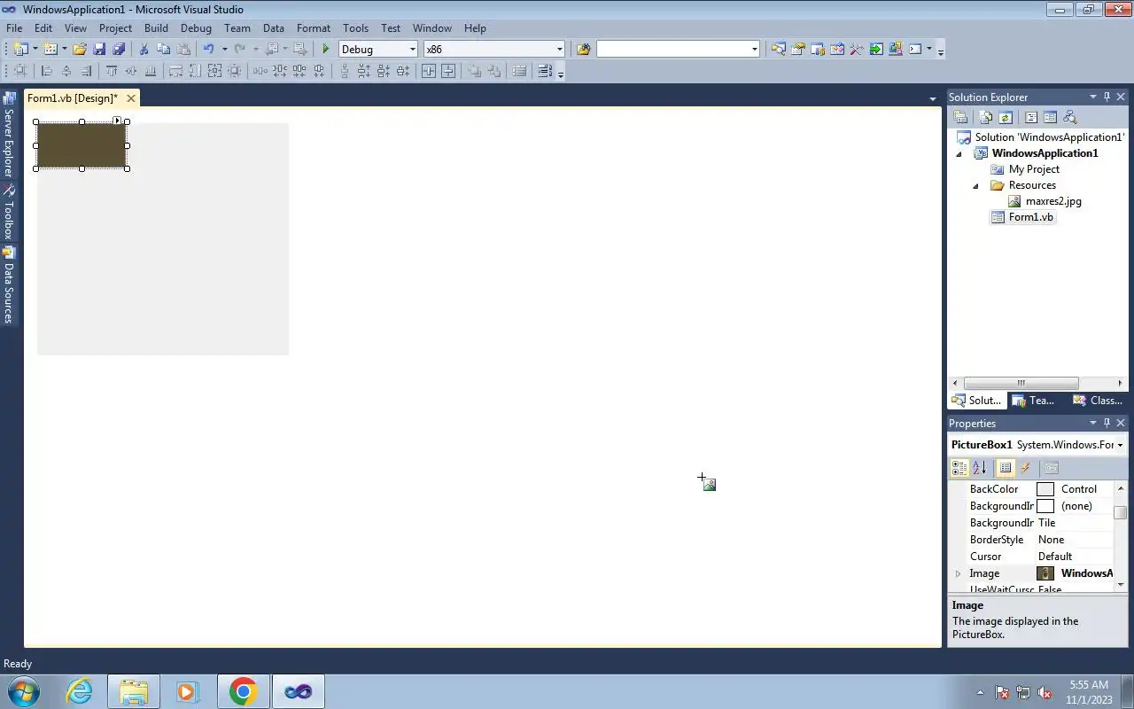Collapse the WindowsApplication1 project node

pos(959,153)
